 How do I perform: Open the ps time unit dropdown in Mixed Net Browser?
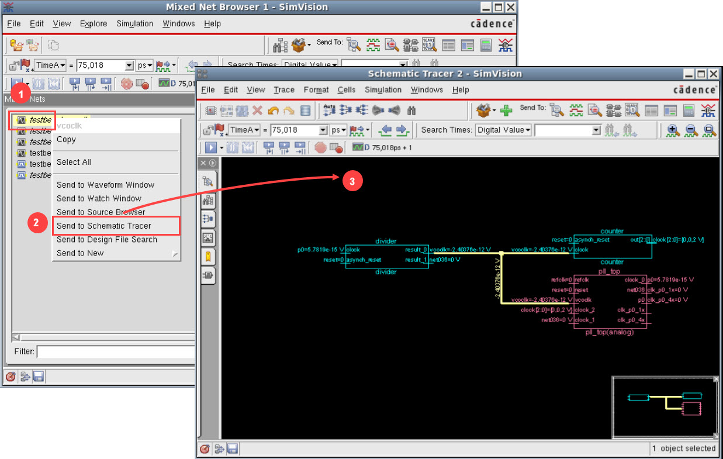click(x=145, y=65)
